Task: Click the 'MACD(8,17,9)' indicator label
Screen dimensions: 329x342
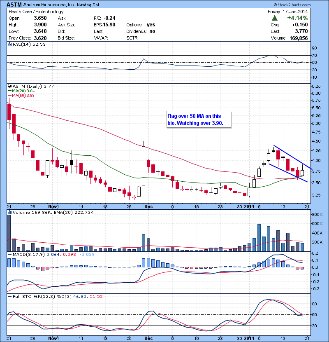Action: [x=29, y=254]
